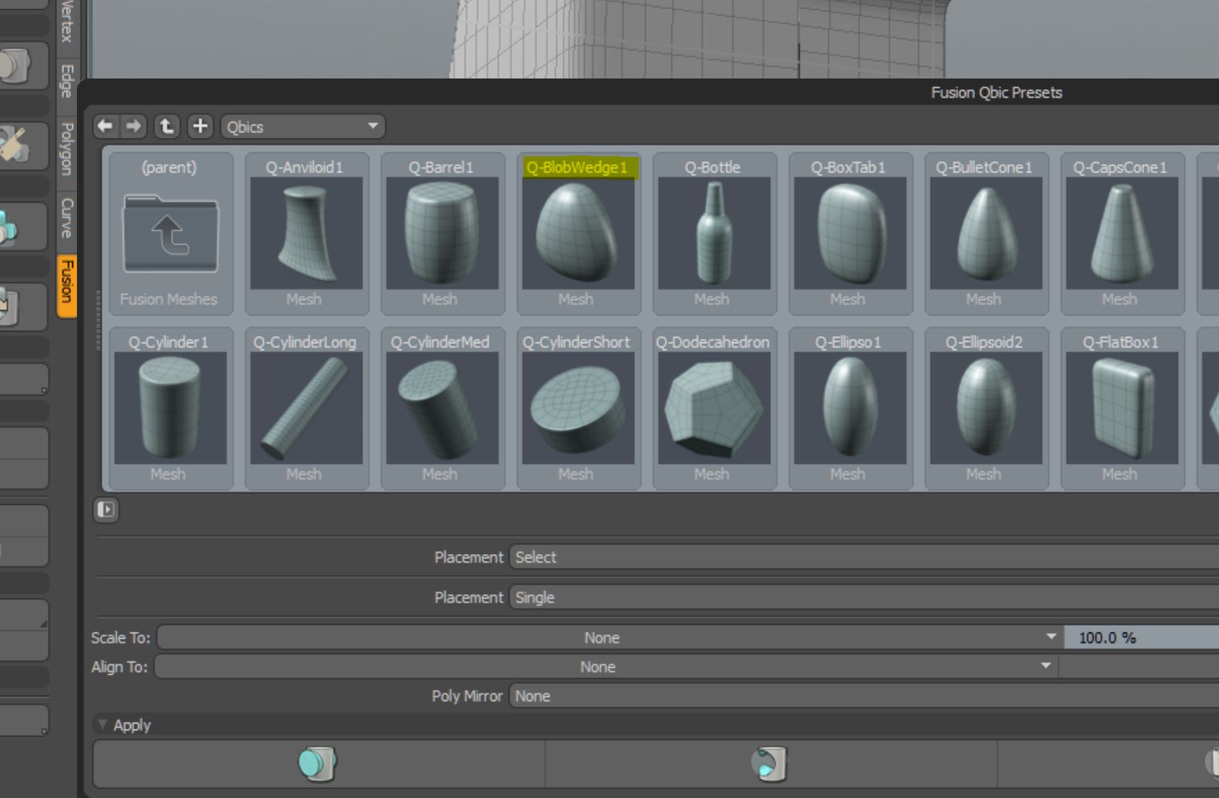Switch to the Fusion tab
Image resolution: width=1219 pixels, height=798 pixels.
pos(67,285)
